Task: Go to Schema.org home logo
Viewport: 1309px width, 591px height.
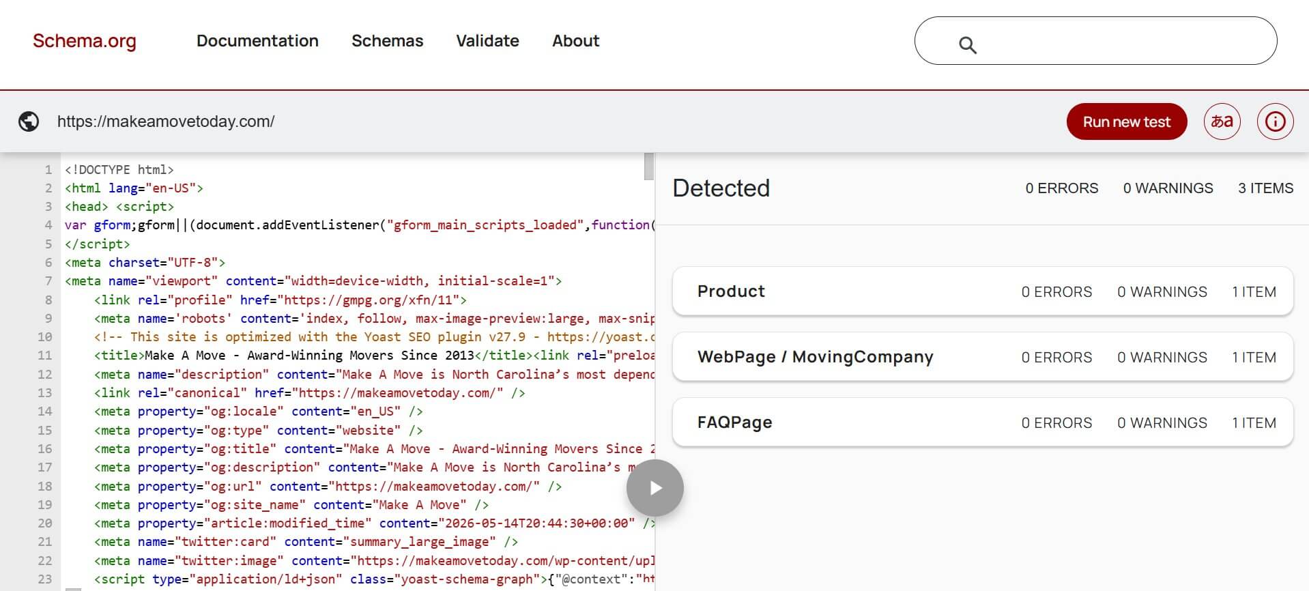Action: (x=85, y=41)
